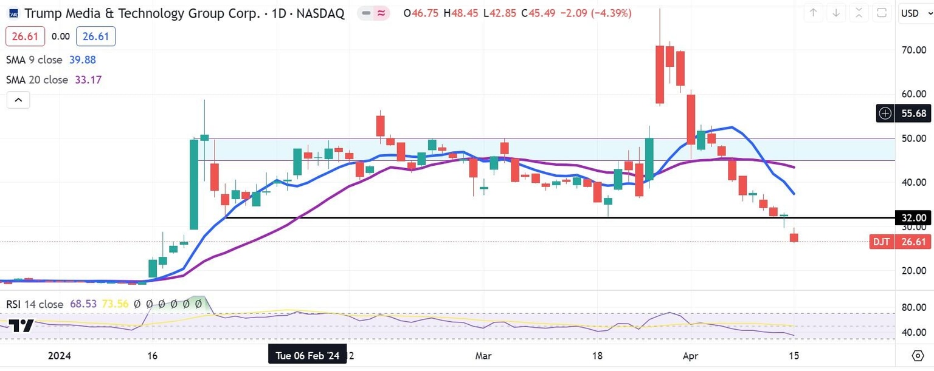Select the SMA 20 close indicator label

tap(37, 80)
